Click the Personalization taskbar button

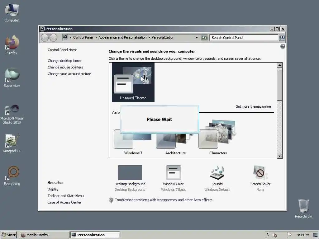(95, 235)
